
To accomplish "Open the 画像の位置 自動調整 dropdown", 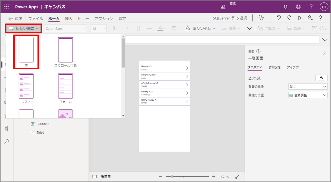I will (308, 95).
